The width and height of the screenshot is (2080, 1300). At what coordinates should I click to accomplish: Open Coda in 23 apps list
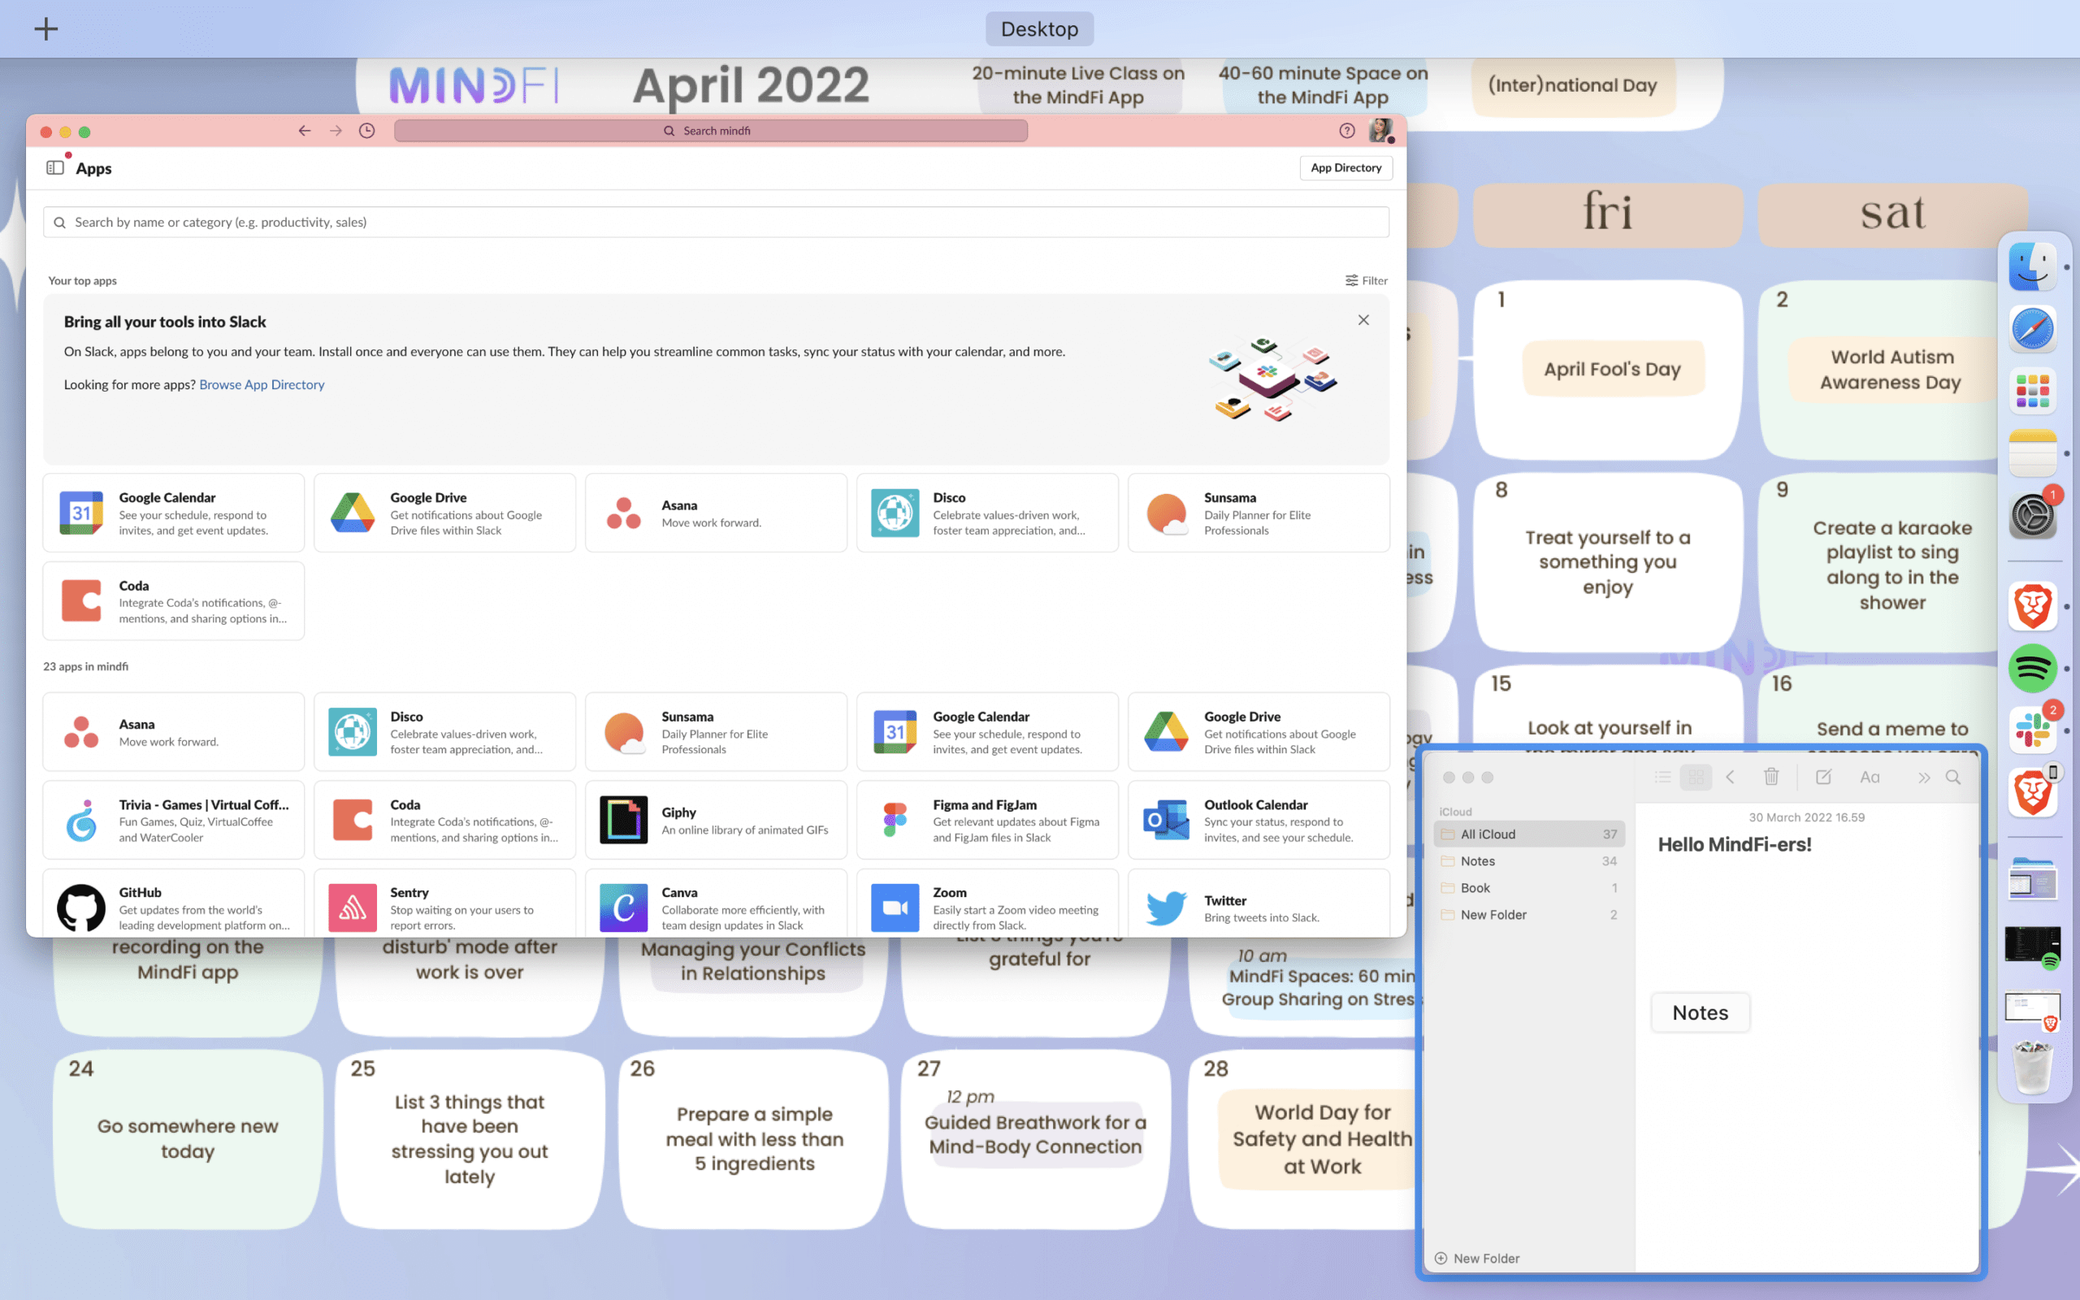click(x=445, y=821)
